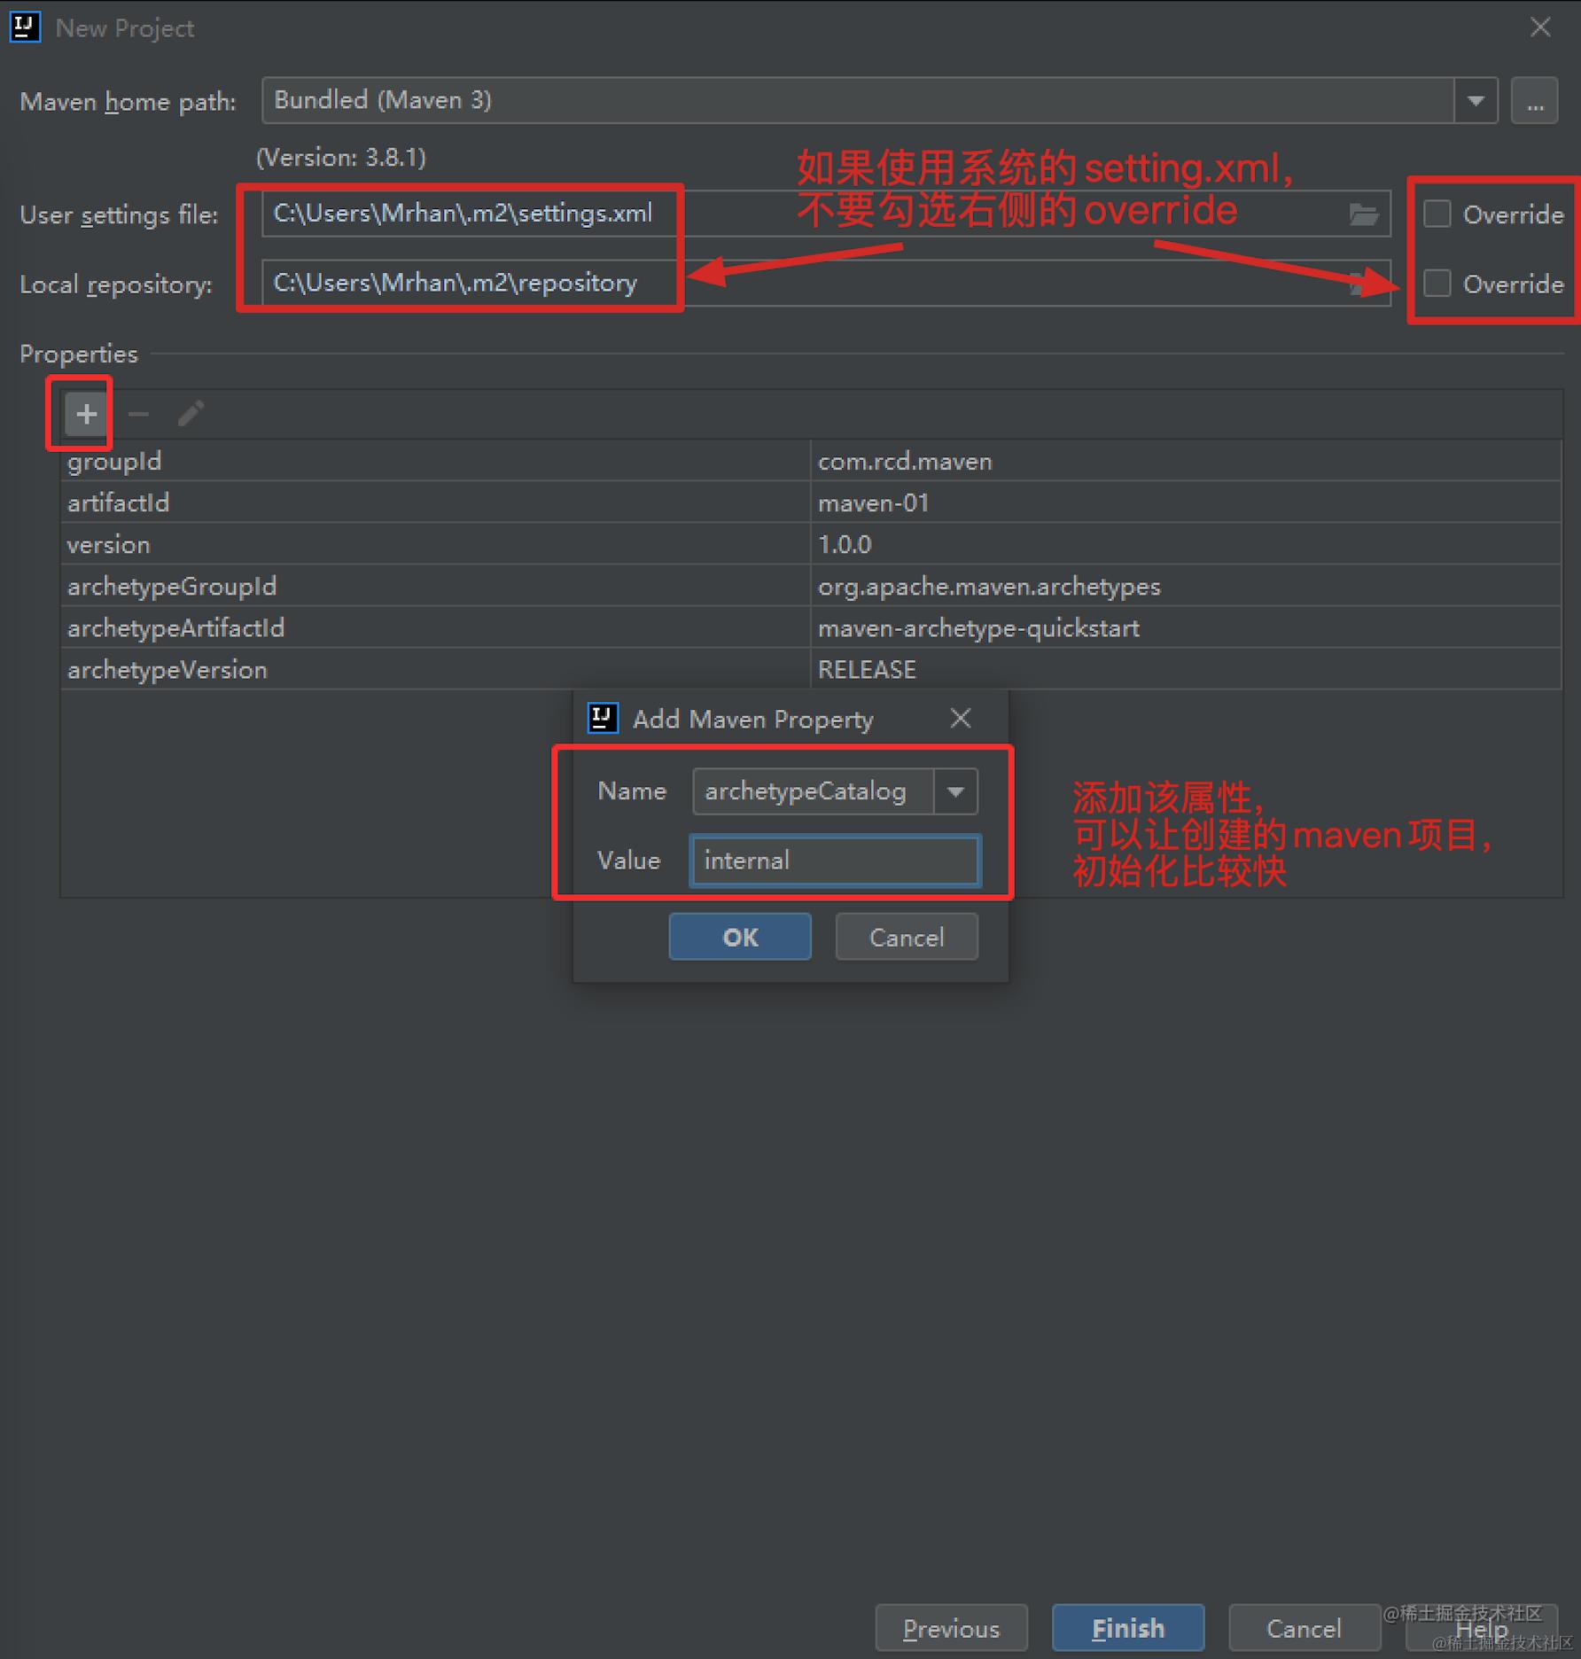Click the IntelliJ icon in New Project title bar
Viewport: 1581px width, 1659px height.
pos(25,27)
